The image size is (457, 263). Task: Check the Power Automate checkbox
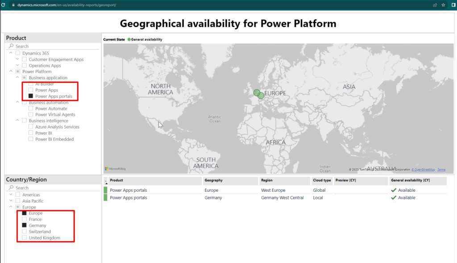click(31, 108)
